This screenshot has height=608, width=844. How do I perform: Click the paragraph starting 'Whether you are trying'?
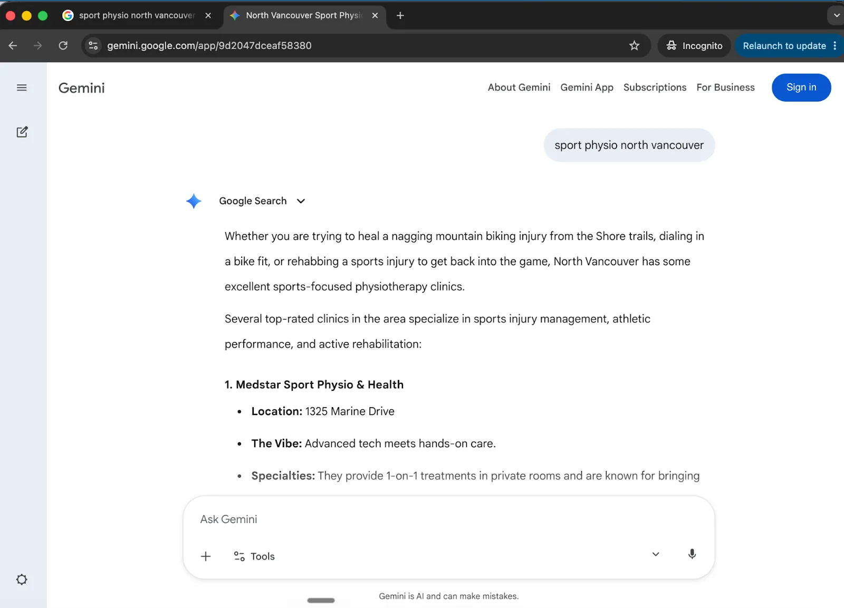pos(464,262)
